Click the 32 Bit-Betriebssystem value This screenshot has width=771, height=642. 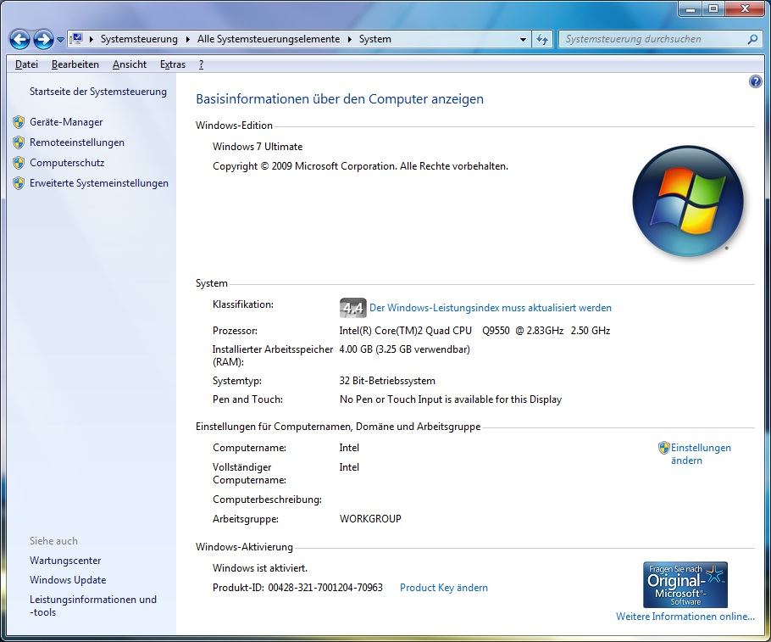387,381
